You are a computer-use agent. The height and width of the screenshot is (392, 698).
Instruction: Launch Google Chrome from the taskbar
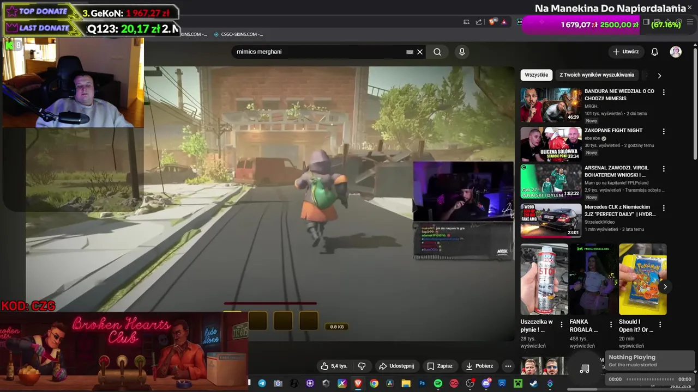[x=374, y=383]
